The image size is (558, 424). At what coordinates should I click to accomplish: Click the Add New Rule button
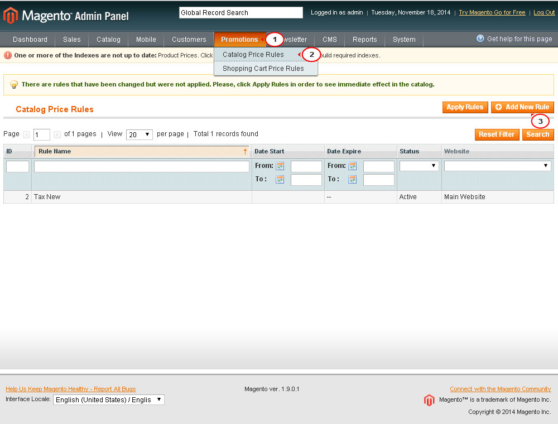coord(522,107)
